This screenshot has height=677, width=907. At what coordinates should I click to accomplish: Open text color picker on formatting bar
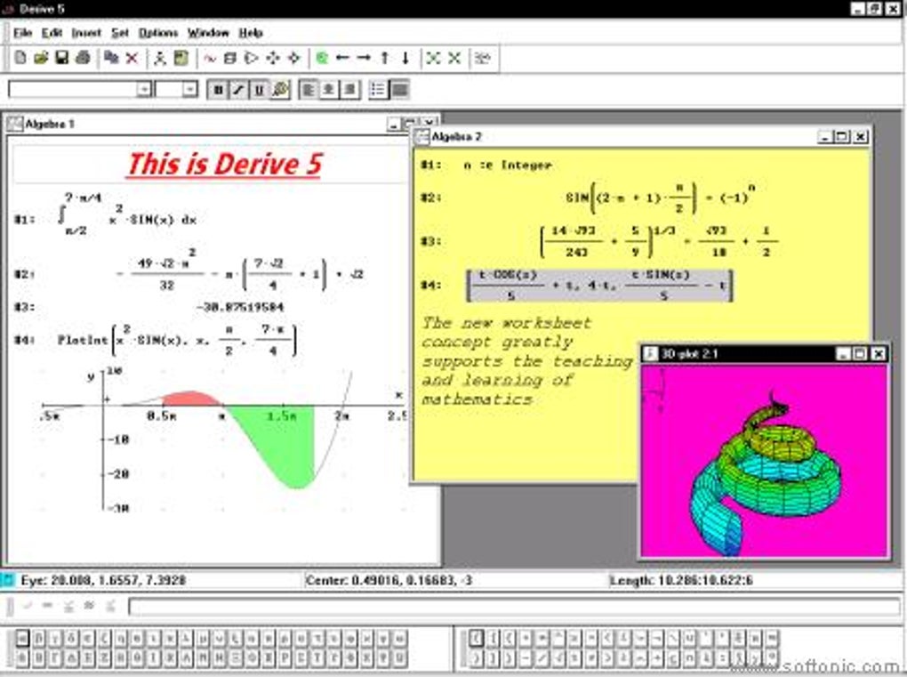(280, 90)
